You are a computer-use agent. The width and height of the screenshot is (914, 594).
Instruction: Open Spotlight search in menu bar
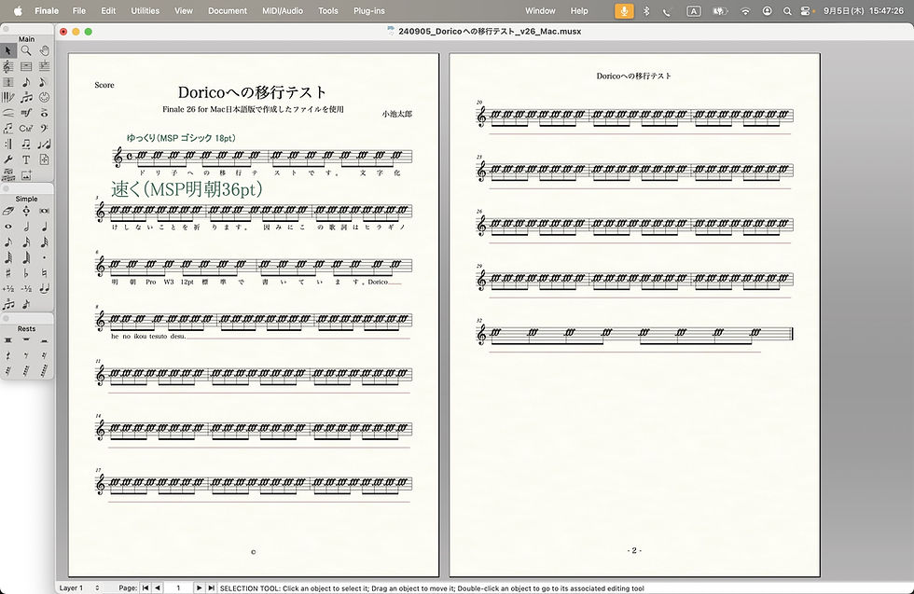(x=787, y=10)
